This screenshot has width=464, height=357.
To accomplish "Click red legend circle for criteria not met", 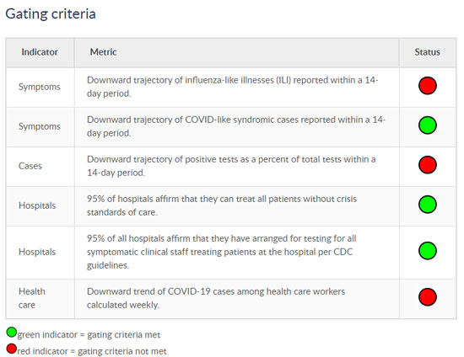I will point(12,349).
